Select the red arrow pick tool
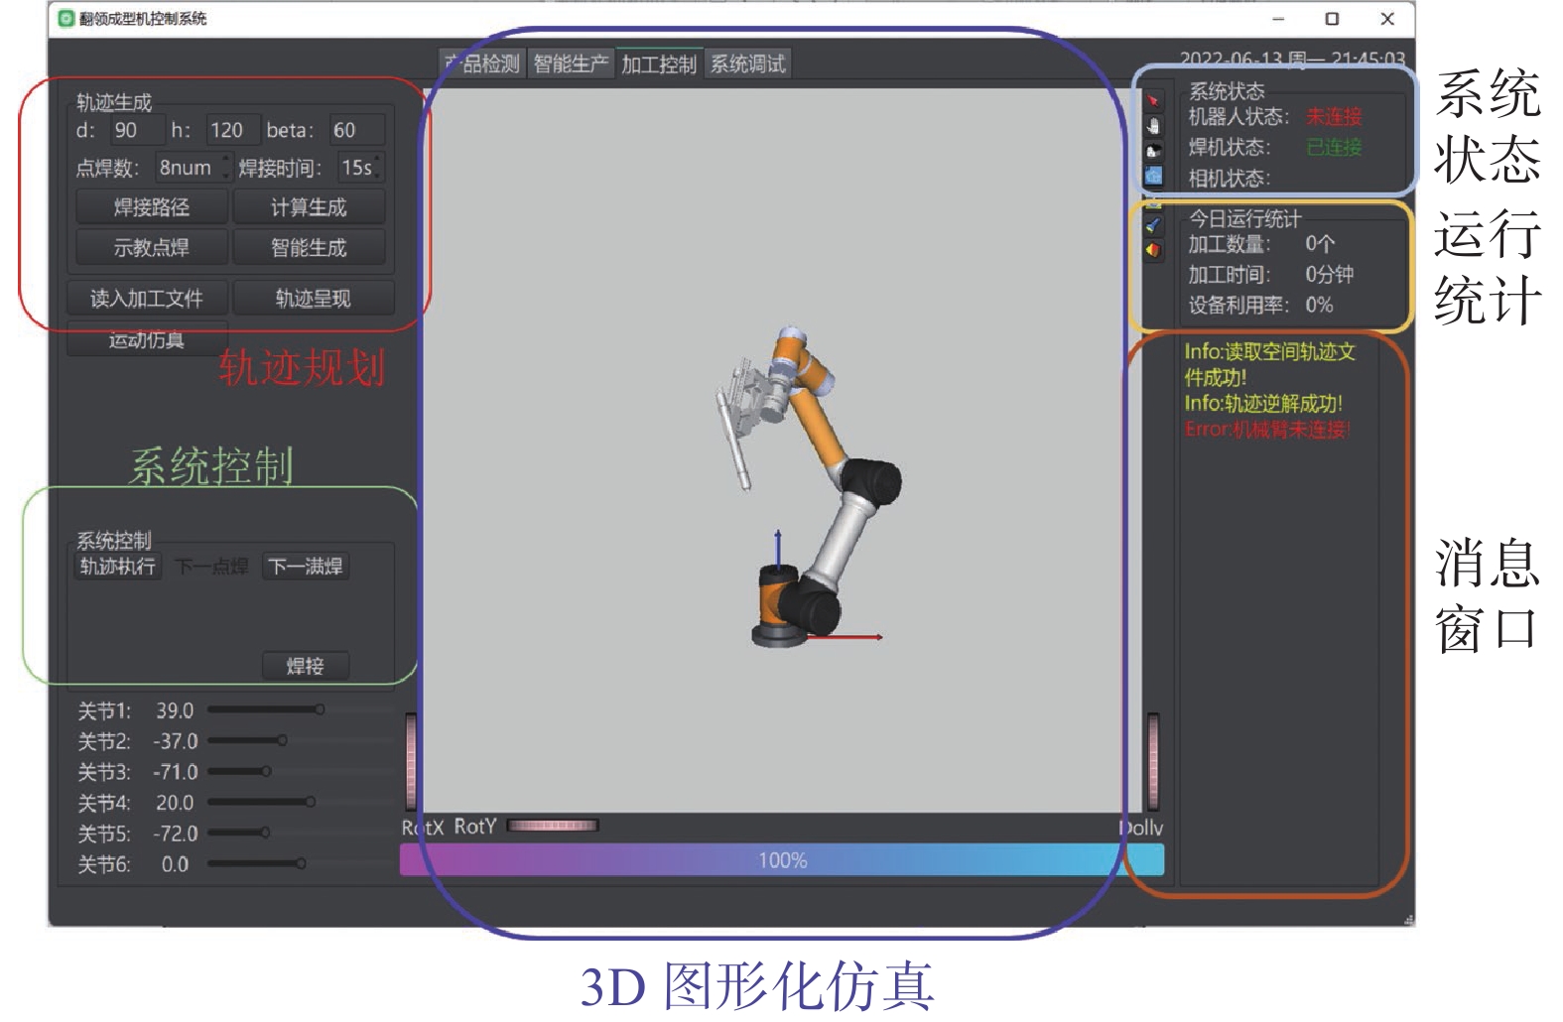 pyautogui.click(x=1153, y=100)
